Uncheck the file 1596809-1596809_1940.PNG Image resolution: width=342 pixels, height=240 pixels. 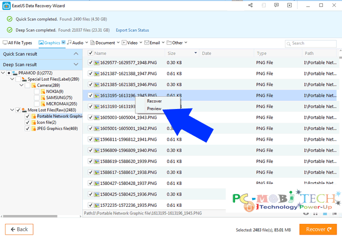pyautogui.click(x=90, y=151)
